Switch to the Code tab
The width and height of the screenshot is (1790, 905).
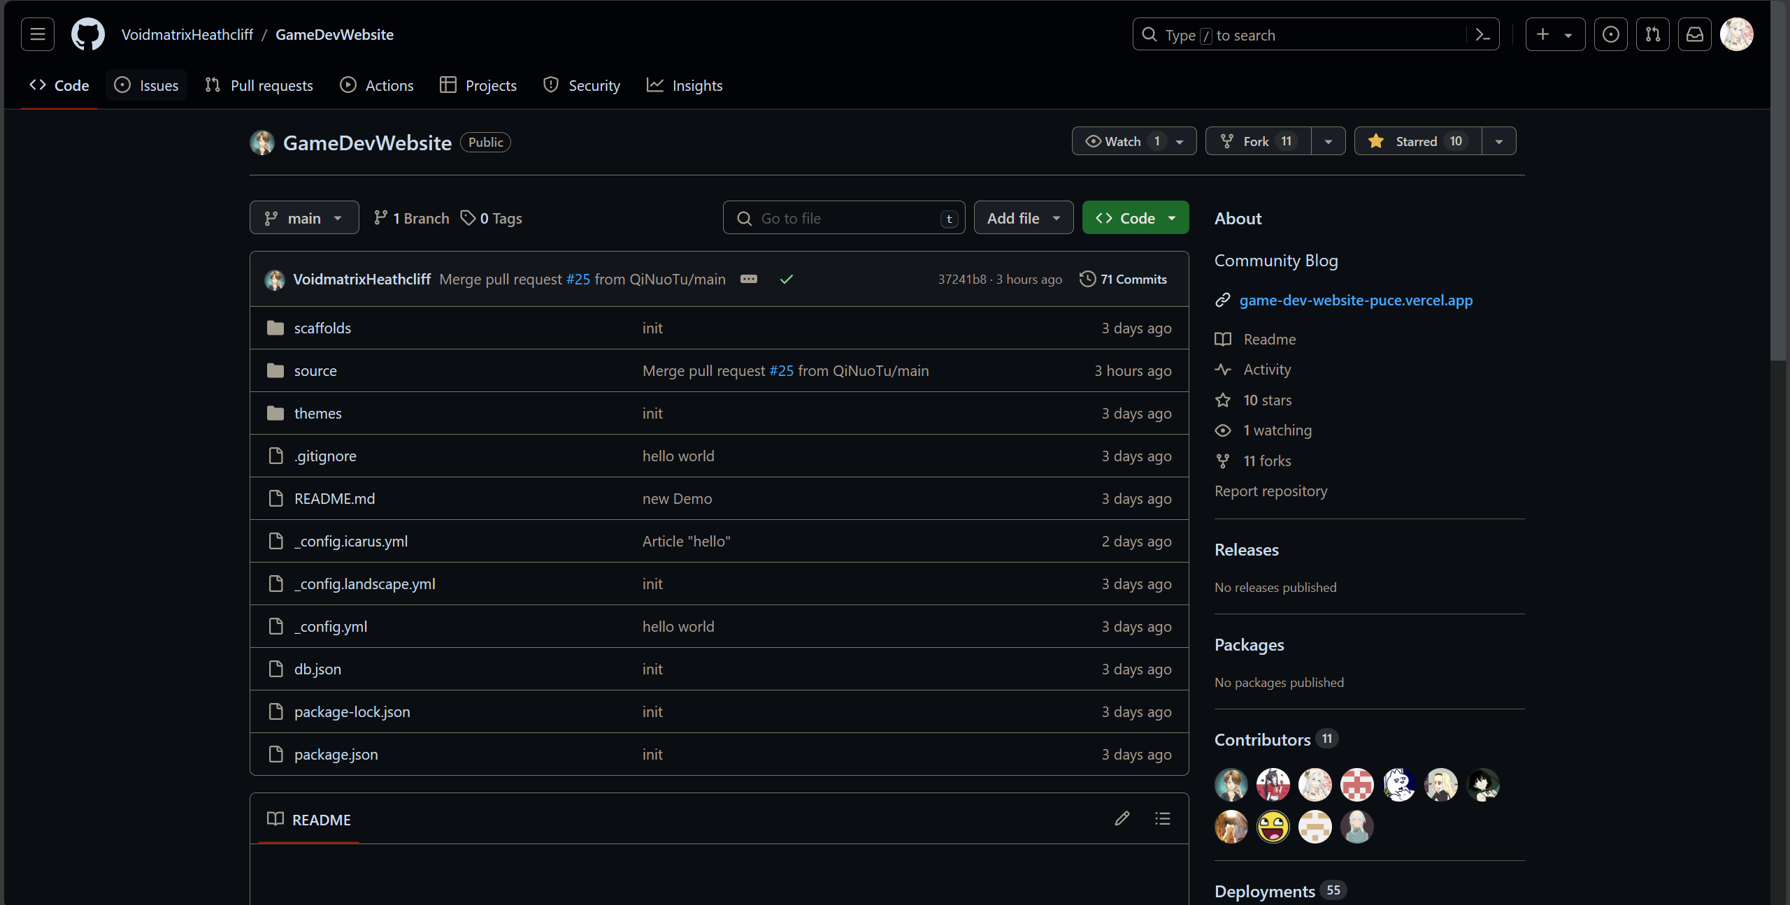point(59,85)
